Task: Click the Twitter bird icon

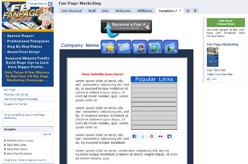Action: [x=143, y=137]
